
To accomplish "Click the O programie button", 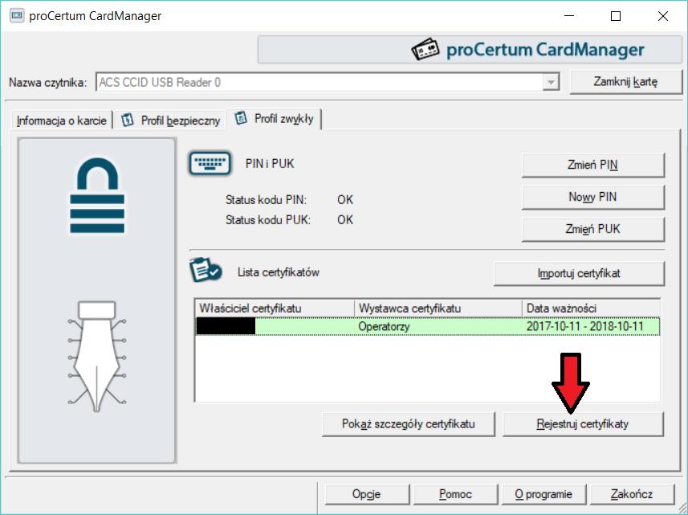I will [x=543, y=494].
